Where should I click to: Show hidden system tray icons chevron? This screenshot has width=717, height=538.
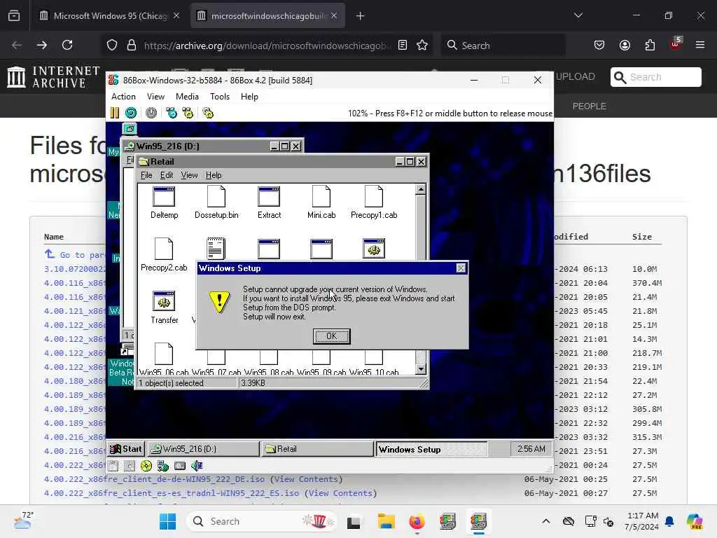tap(546, 521)
